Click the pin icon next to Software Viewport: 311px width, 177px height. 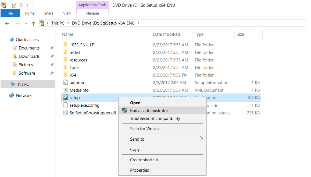click(52, 73)
